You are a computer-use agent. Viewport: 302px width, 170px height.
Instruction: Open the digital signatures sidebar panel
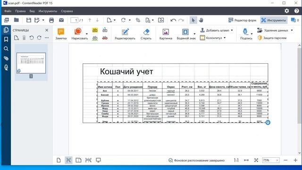click(6, 68)
